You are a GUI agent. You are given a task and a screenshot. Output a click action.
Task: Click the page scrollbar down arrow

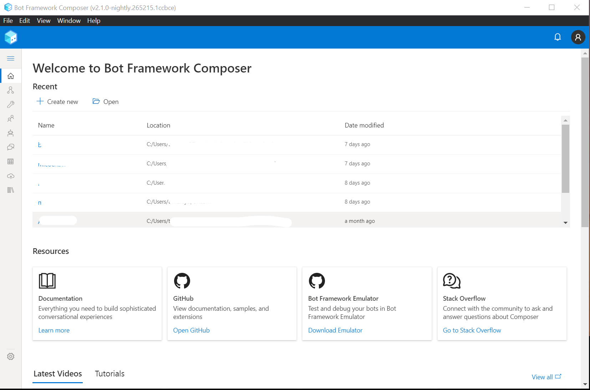point(585,384)
